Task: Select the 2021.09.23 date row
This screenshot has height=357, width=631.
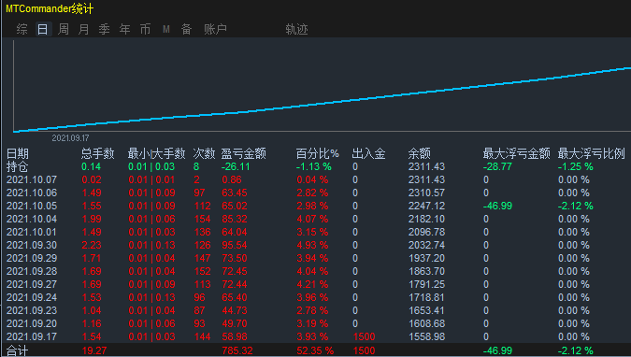Action: point(316,310)
